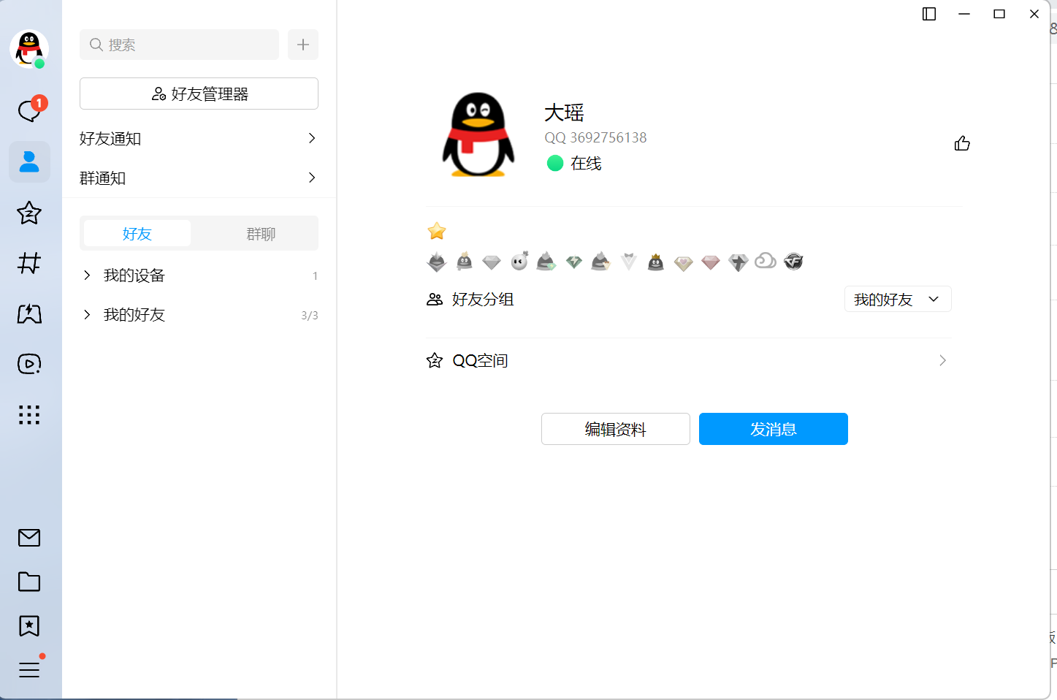Click the heart diamond badge icon
The image size is (1057, 700).
pos(684,263)
